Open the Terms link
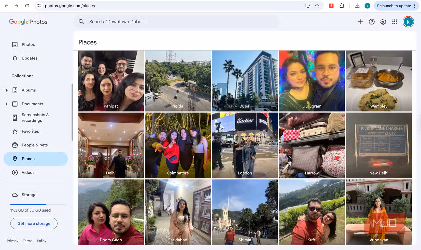Image resolution: width=421 pixels, height=250 pixels. (x=27, y=241)
